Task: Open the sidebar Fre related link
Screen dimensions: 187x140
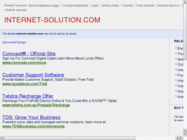Action: point(180,75)
